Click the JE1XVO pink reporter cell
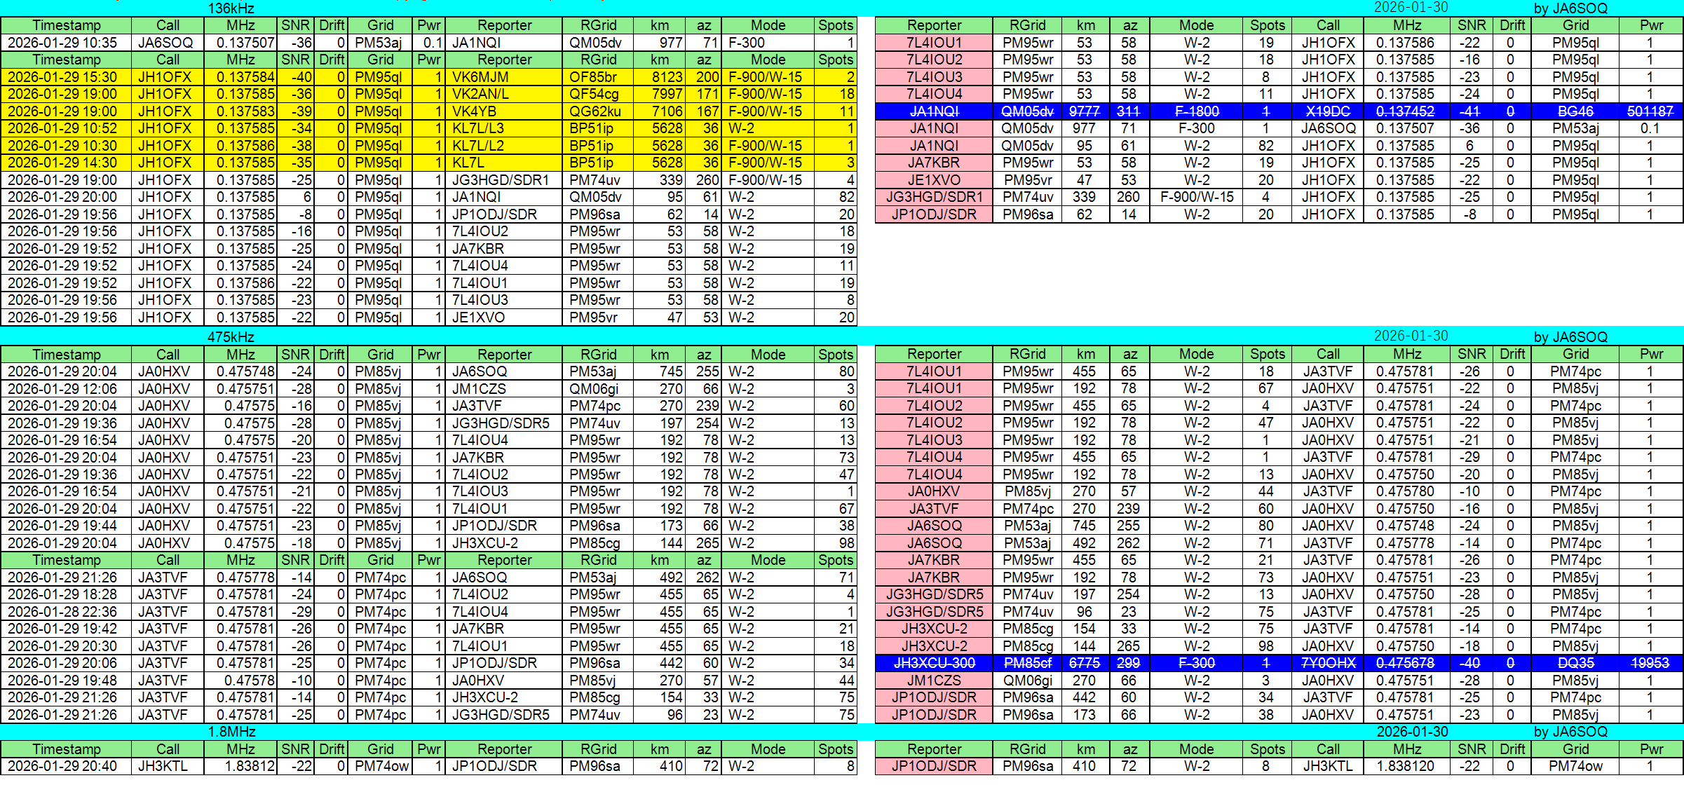1684x806 pixels. tap(933, 180)
